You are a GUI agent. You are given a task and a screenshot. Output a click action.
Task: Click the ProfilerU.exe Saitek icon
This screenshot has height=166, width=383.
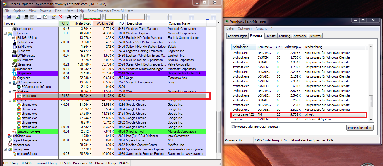(15, 42)
